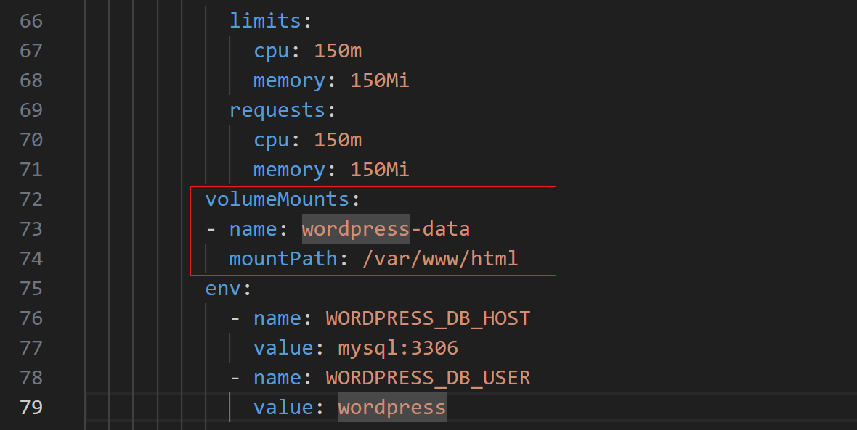Click line number 73 in the gutter
The image size is (857, 430).
tap(31, 229)
